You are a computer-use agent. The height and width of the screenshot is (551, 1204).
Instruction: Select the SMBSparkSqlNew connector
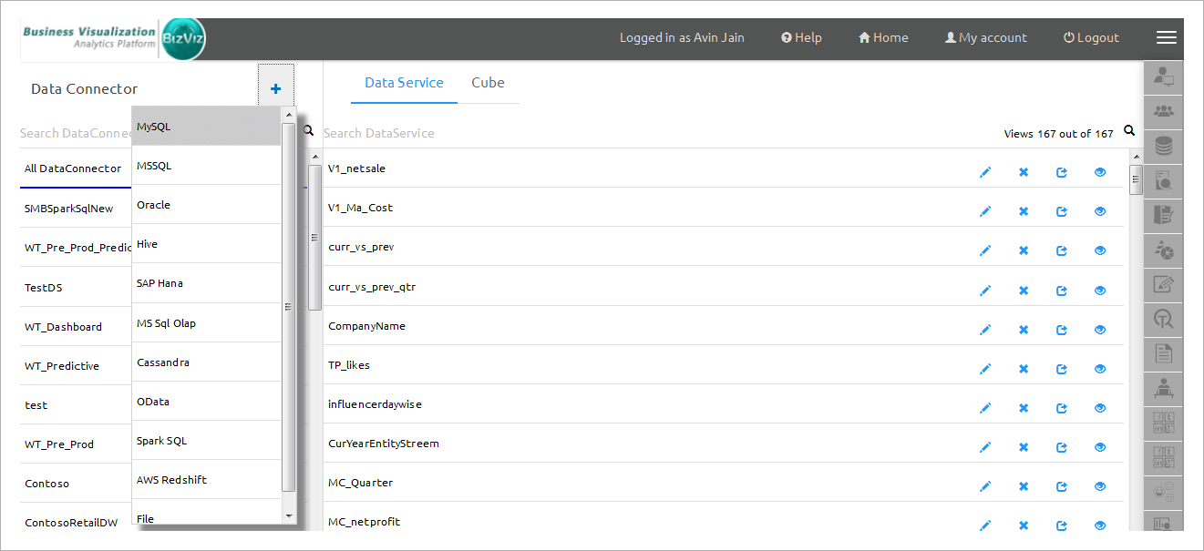69,209
